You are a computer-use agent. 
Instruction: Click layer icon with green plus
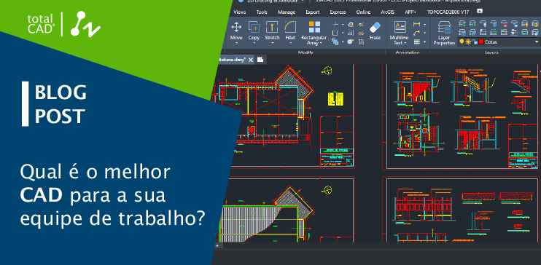coord(472,24)
